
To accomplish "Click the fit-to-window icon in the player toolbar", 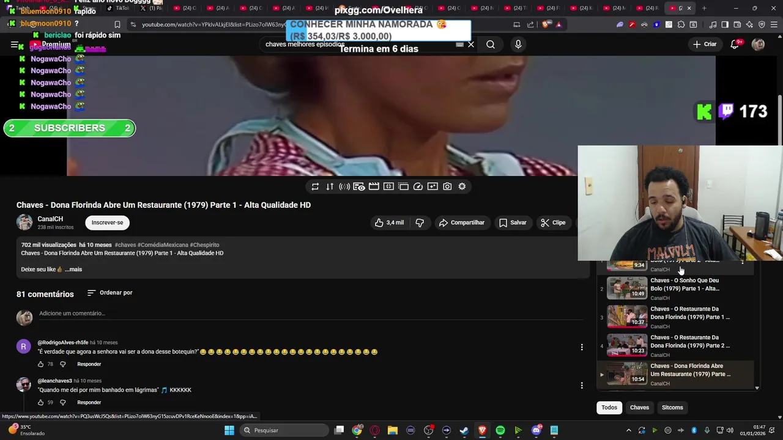I will point(388,186).
